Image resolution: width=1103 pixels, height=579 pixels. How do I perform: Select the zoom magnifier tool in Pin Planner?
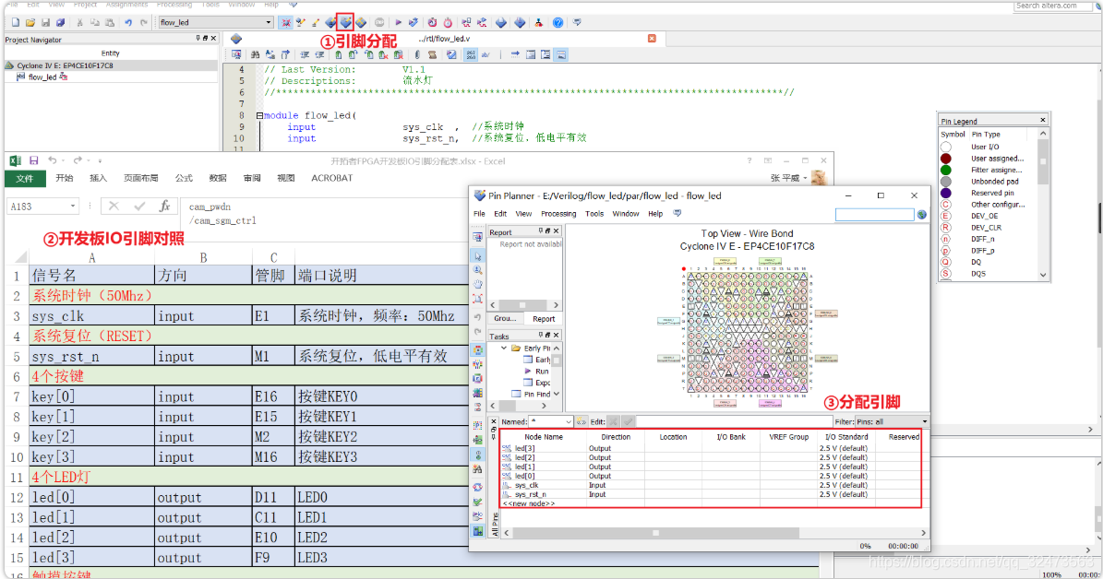coord(478,270)
